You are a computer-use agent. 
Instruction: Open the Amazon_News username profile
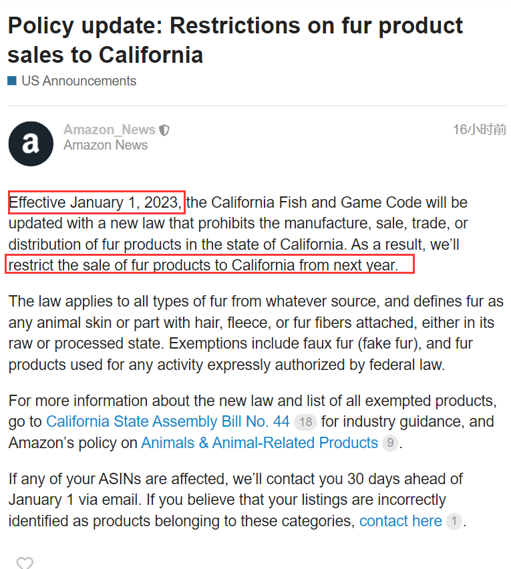pos(110,130)
